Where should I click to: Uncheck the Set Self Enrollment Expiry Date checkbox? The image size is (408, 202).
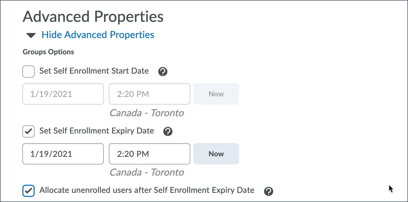[x=28, y=131]
